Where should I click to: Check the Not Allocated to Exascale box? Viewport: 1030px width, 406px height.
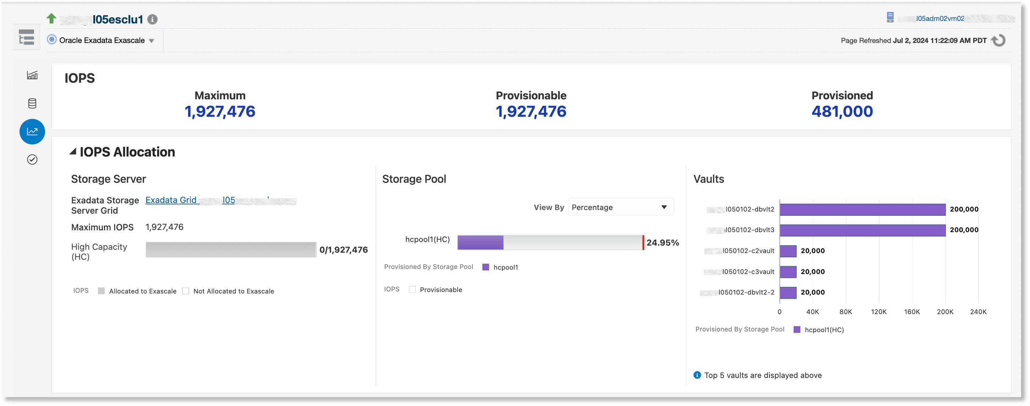pyautogui.click(x=186, y=291)
